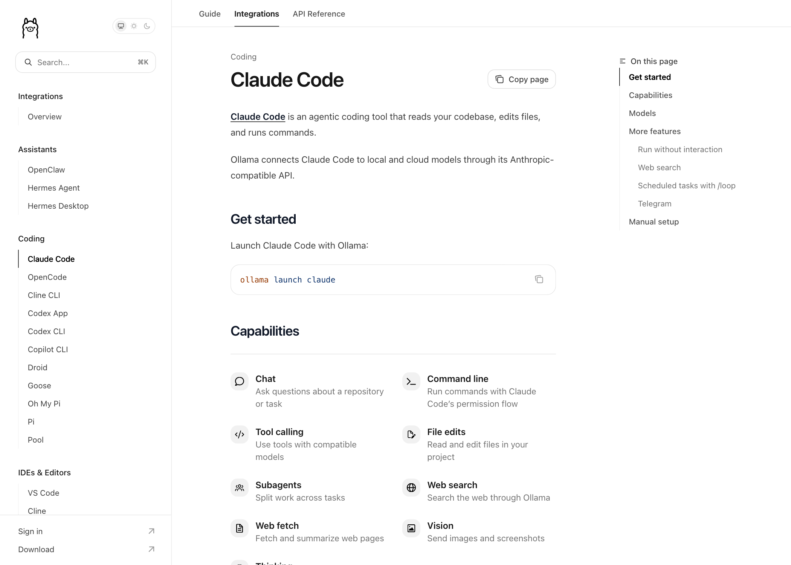This screenshot has width=791, height=565.
Task: Jump to Web search in page outline
Action: click(x=659, y=168)
